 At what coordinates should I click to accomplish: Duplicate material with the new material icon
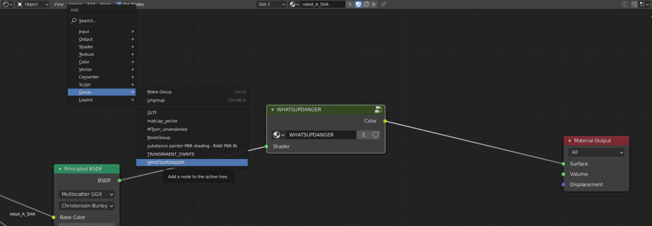pos(366,4)
